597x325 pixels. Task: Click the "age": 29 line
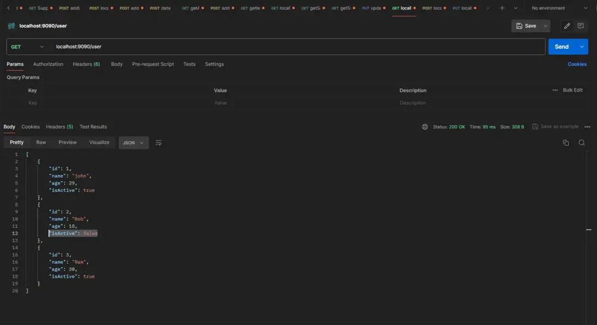pos(63,183)
